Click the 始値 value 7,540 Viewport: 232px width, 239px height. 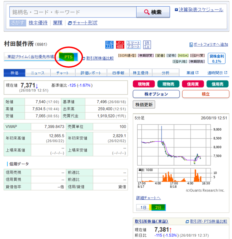coord(41,102)
